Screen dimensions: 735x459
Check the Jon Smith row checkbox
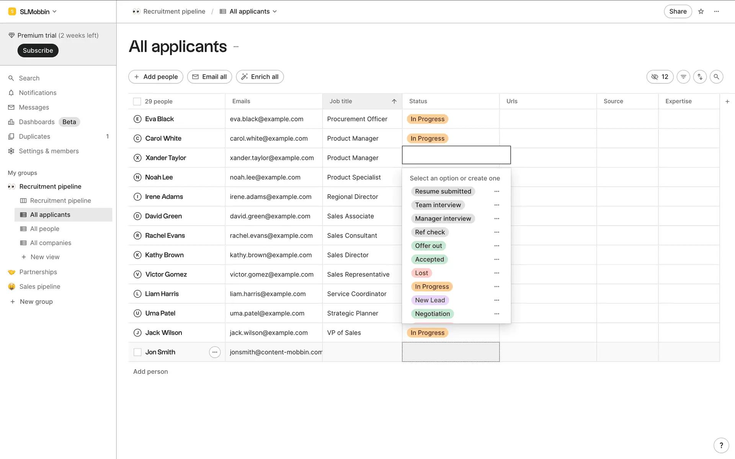click(137, 352)
